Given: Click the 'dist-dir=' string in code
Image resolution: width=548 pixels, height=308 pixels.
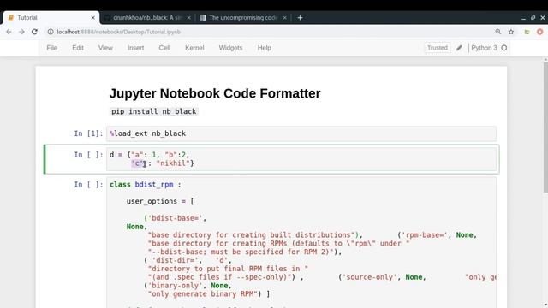Looking at the screenshot, I should pos(176,260).
